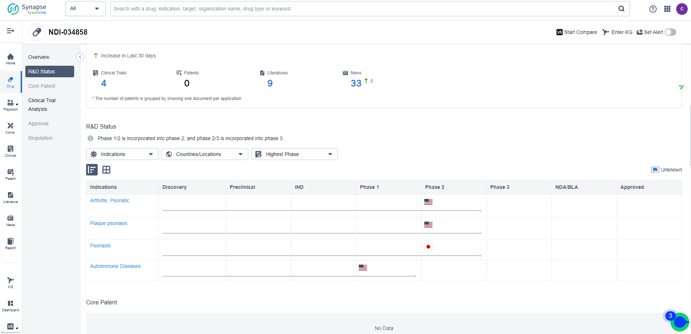Expand the Indications filter dropdown
The height and width of the screenshot is (334, 691).
122,154
